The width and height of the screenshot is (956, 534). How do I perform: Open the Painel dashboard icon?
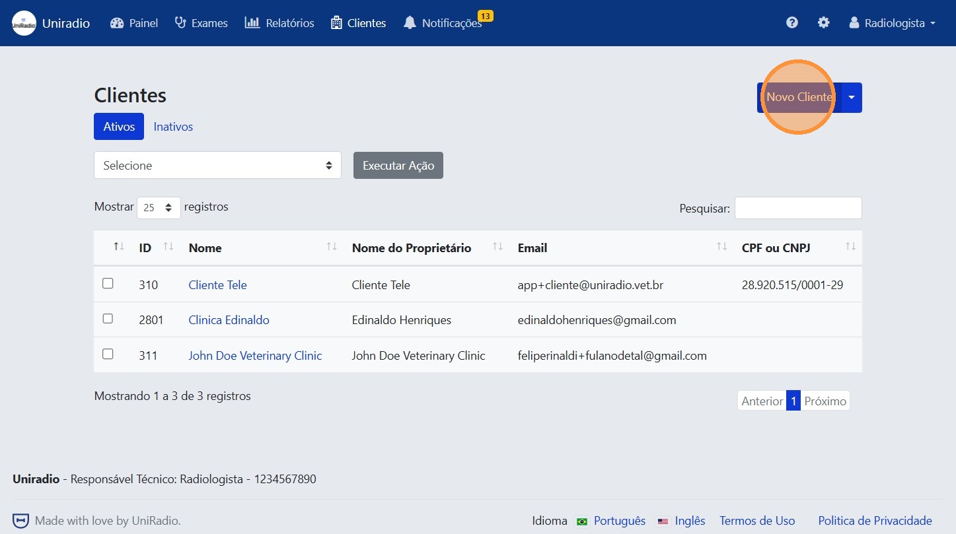118,22
